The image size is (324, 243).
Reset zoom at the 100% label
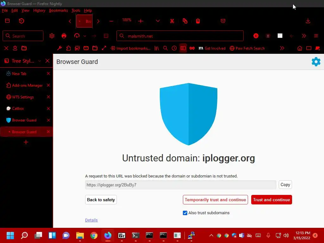pos(127,20)
